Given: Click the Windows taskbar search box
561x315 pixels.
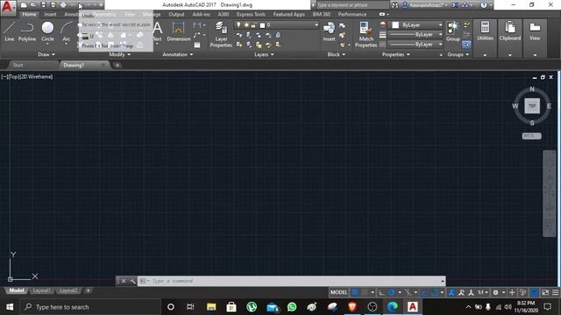Looking at the screenshot, I should pyautogui.click(x=90, y=307).
